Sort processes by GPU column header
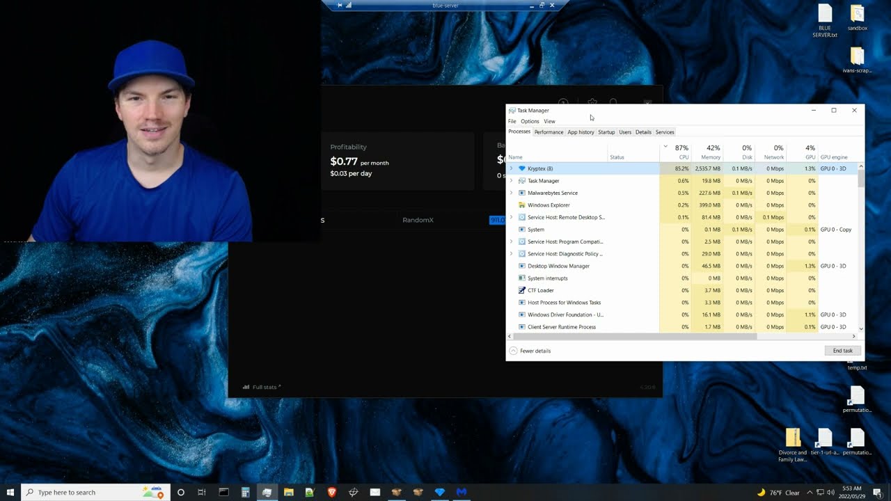This screenshot has height=501, width=891. click(x=803, y=152)
